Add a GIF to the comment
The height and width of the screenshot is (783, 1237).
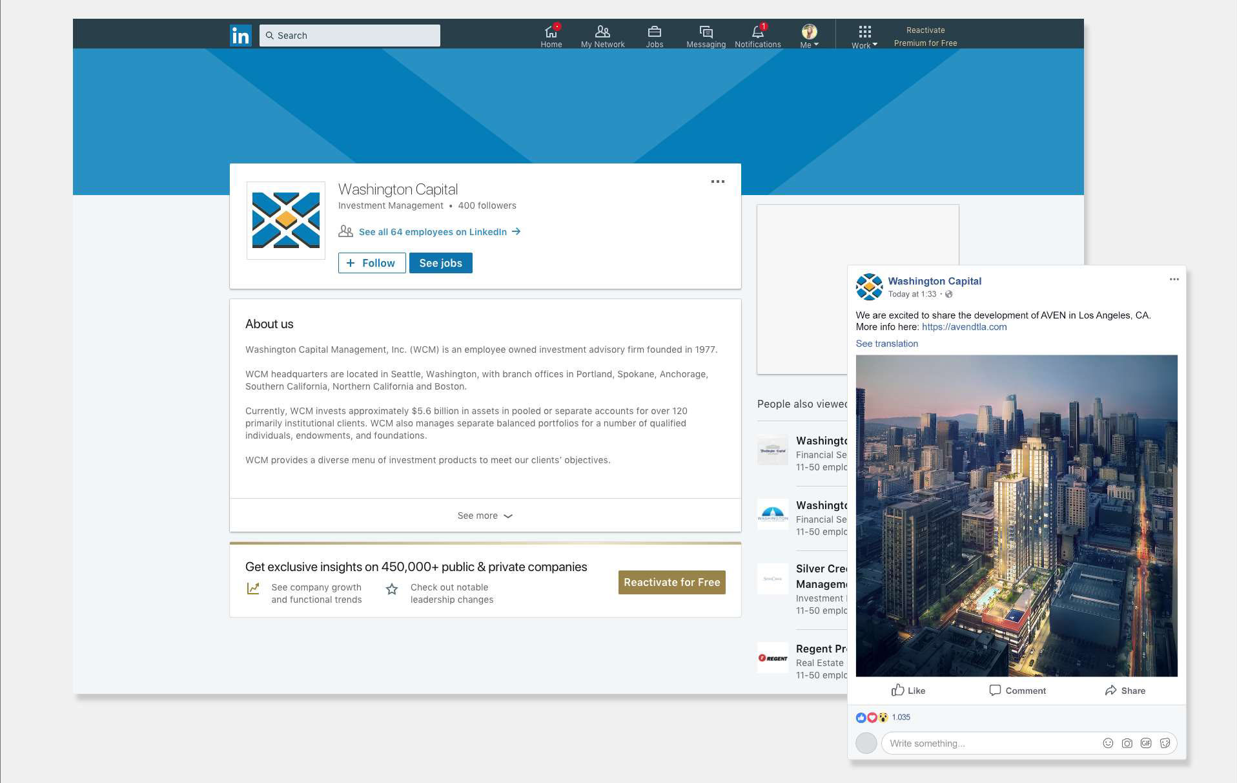point(1146,743)
